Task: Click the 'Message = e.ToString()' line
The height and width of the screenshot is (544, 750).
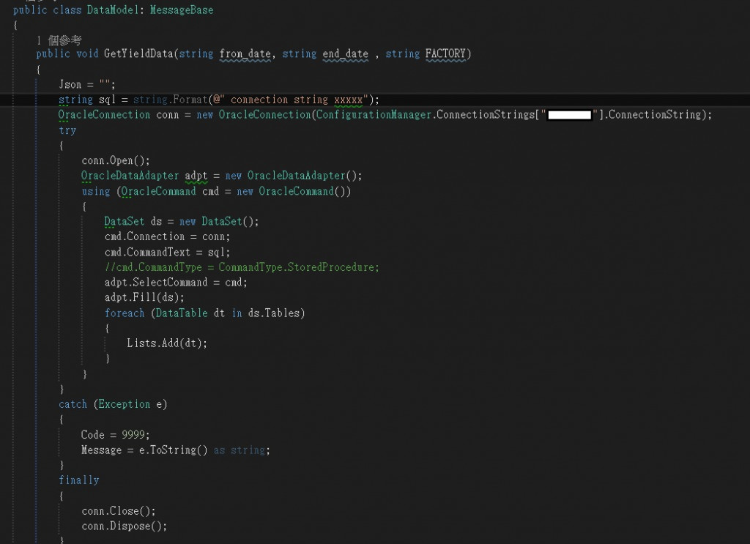Action: point(176,450)
